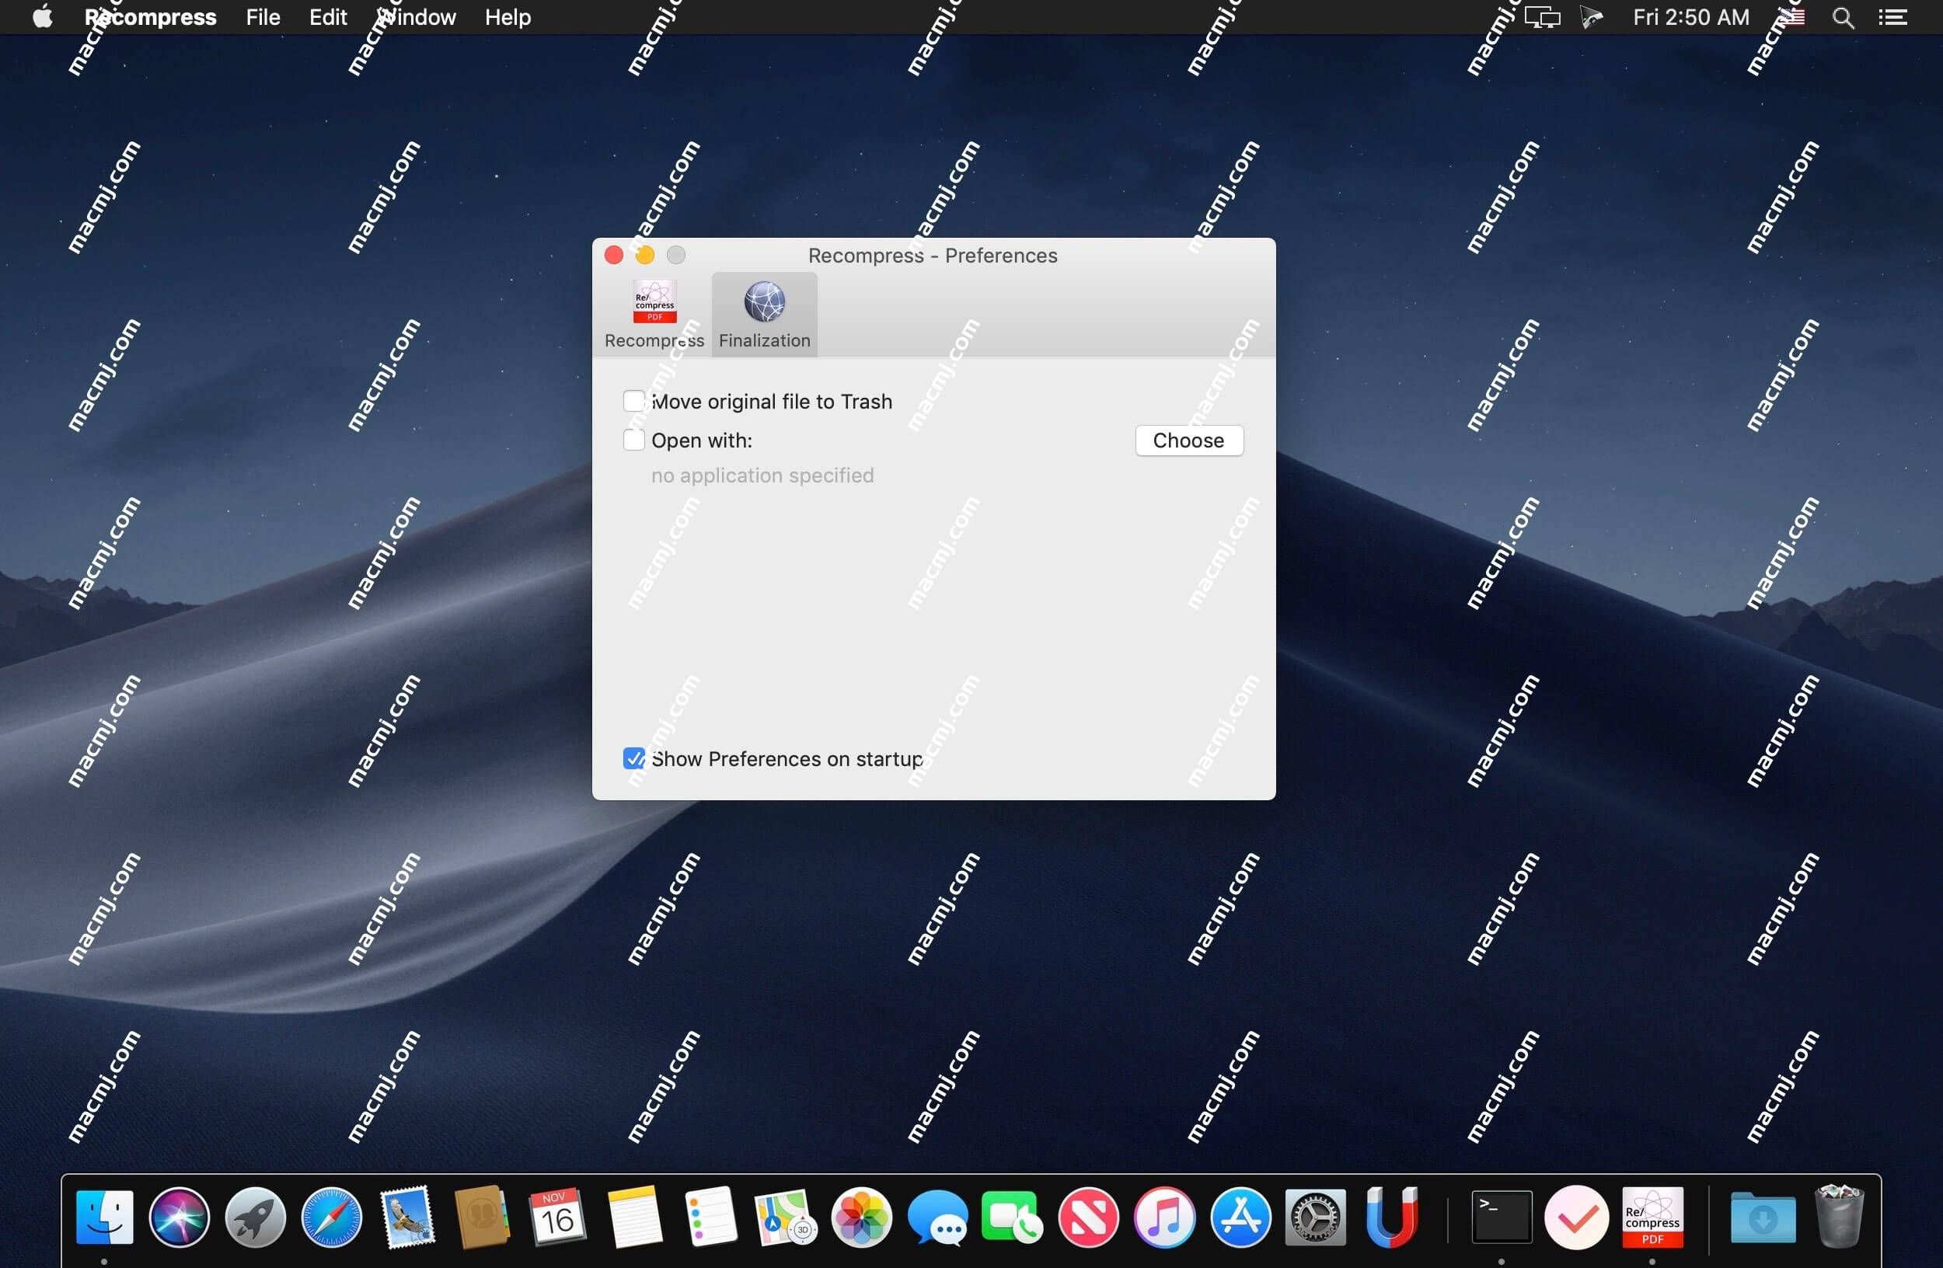
Task: Open the magnet app in Dock
Action: pos(1391,1217)
